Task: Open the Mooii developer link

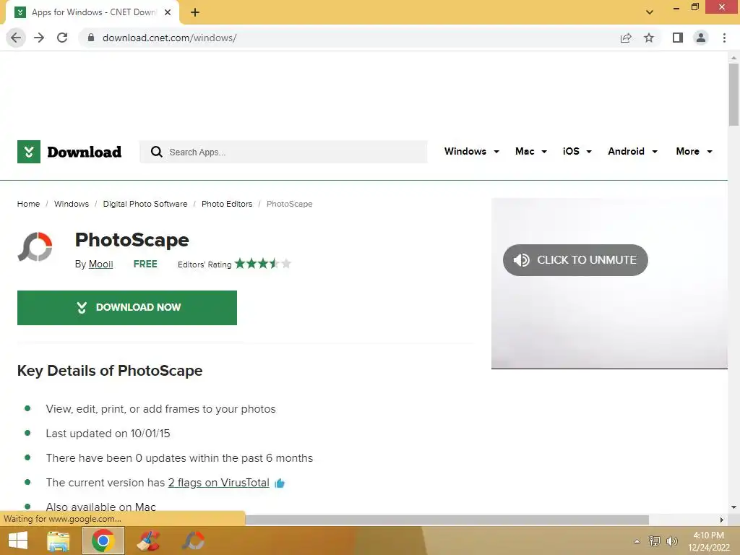Action: pyautogui.click(x=101, y=264)
